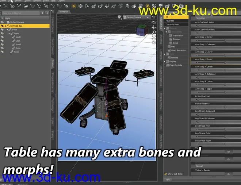Switch to the Viewport tab
This screenshot has width=241, height=185.
click(64, 11)
